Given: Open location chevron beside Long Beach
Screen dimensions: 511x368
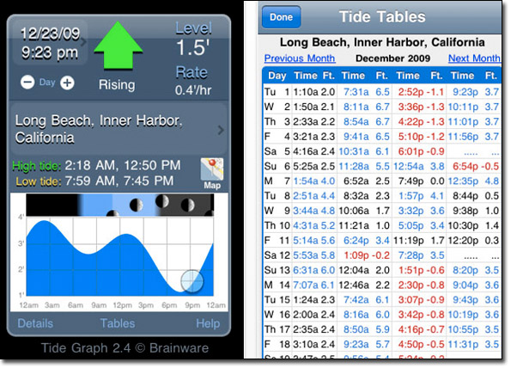Looking at the screenshot, I should pos(221,130).
